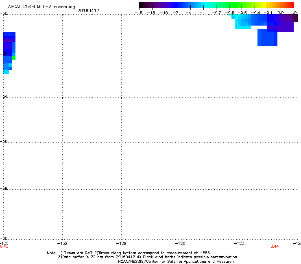This screenshot has height=264, width=301.
Task: Click the -60 latitude axis label
Action: click(4, 238)
